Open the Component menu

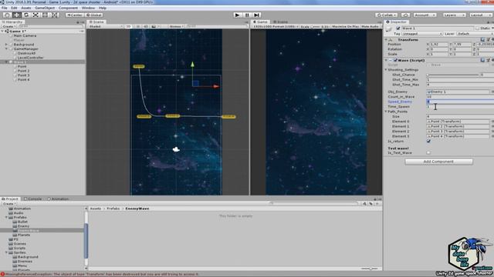pyautogui.click(x=68, y=8)
